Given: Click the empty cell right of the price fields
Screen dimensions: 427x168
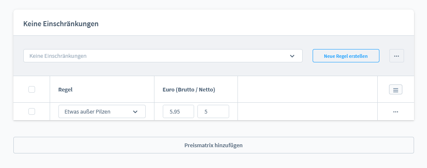Looking at the screenshot, I should click(x=307, y=111).
